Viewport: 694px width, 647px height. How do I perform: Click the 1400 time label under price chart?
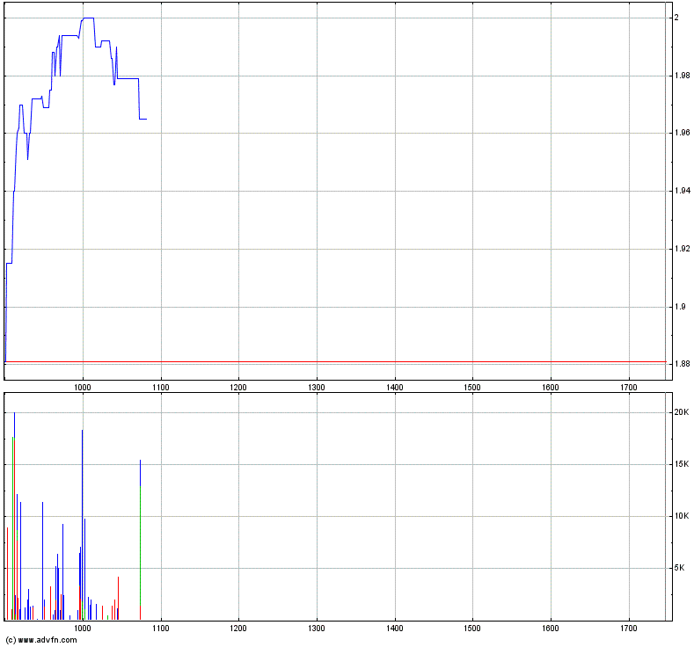pyautogui.click(x=394, y=387)
